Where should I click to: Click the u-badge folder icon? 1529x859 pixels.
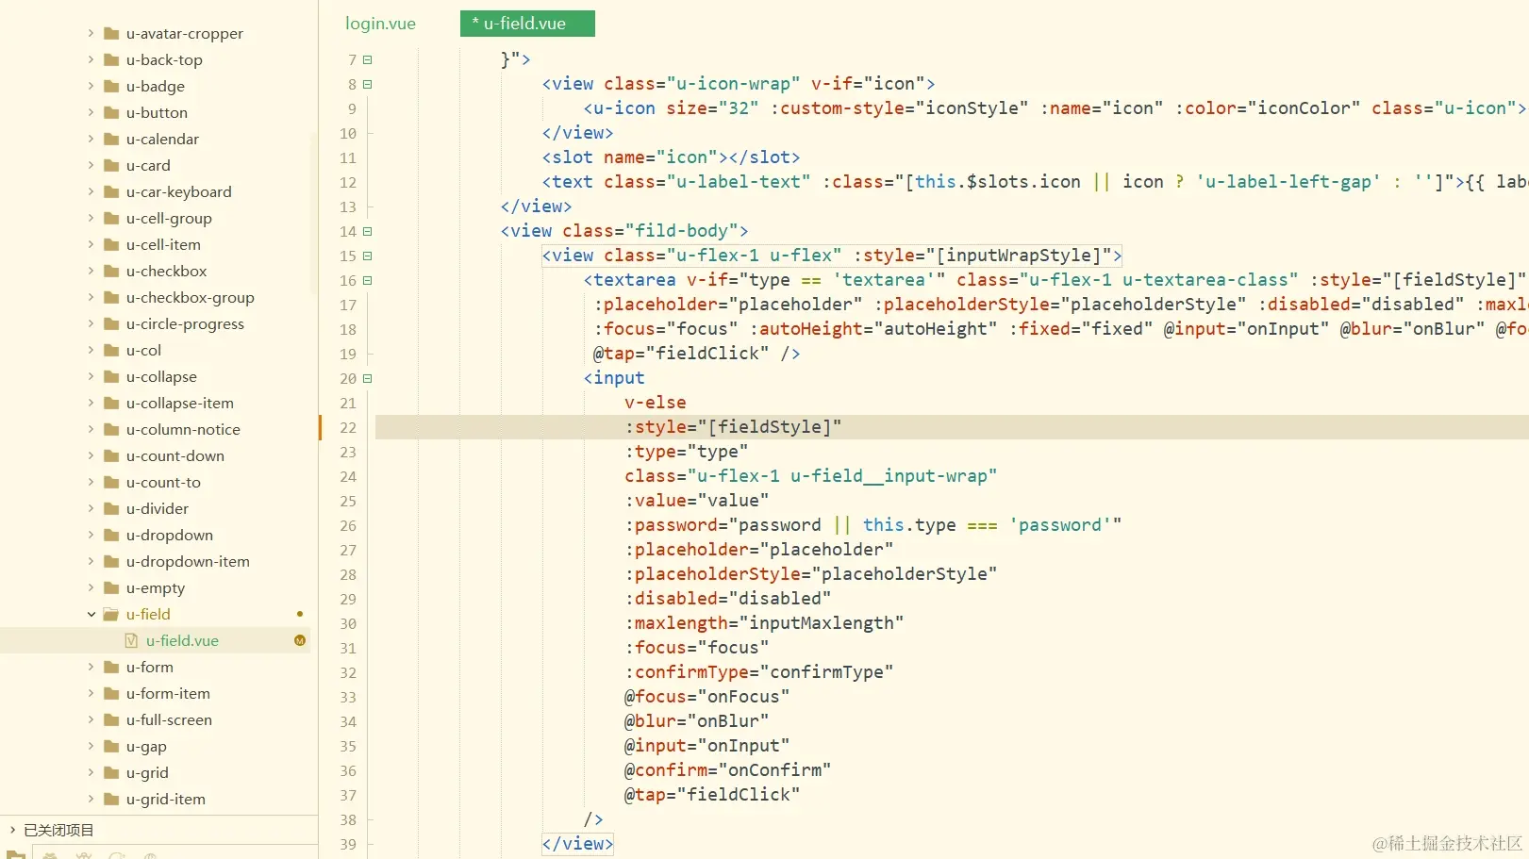click(x=111, y=87)
